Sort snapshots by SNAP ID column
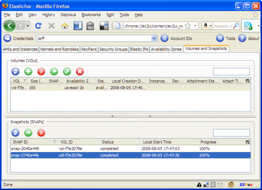Screen dimensions: 262x190 pyautogui.click(x=34, y=142)
